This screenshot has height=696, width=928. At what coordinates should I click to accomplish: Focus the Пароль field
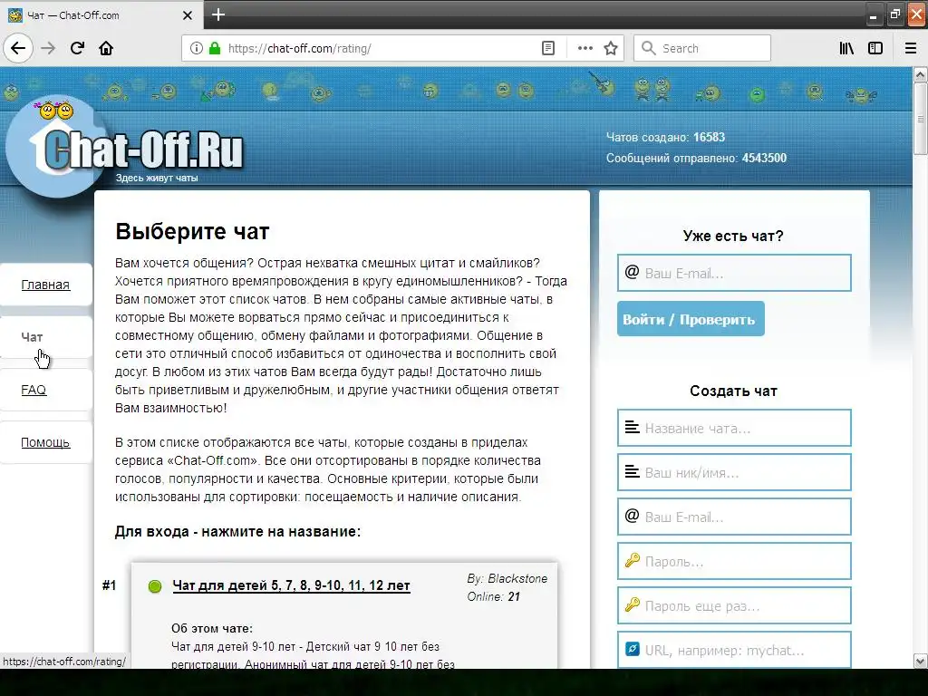coord(734,561)
